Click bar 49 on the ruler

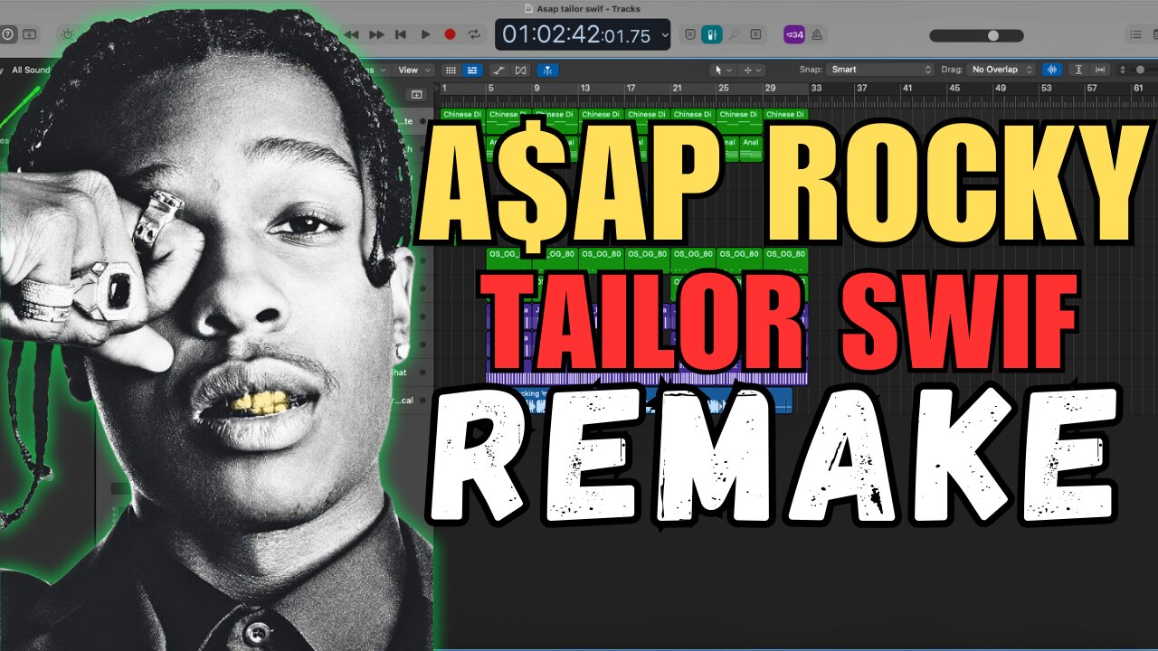click(1000, 89)
